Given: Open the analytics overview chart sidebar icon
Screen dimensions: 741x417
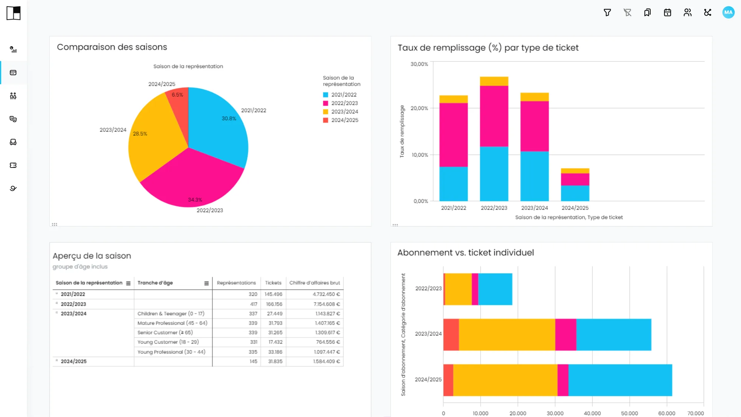Looking at the screenshot, I should 13,49.
